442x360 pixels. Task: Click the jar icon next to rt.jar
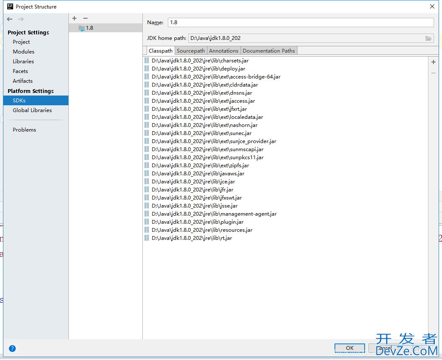(x=147, y=238)
